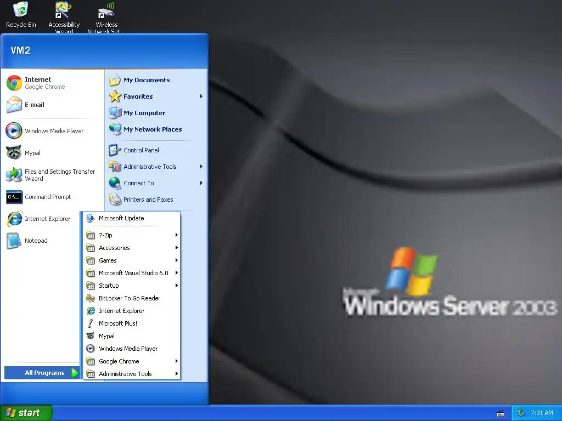Launch Internet Explorer icon in left column
This screenshot has width=562, height=421.
(x=15, y=219)
